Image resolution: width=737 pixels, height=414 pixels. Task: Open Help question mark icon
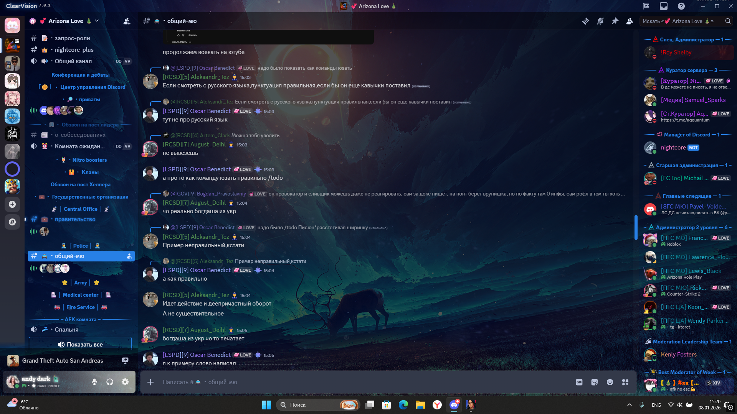tap(681, 6)
